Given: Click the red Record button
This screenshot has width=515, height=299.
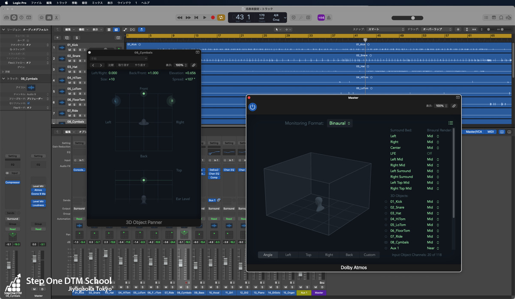Looking at the screenshot, I should pyautogui.click(x=212, y=18).
